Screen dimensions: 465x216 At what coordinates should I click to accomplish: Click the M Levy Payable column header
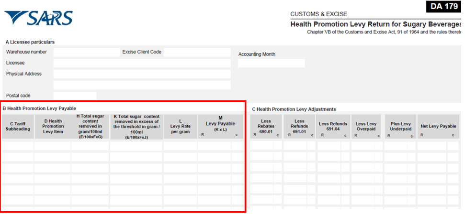(220, 127)
